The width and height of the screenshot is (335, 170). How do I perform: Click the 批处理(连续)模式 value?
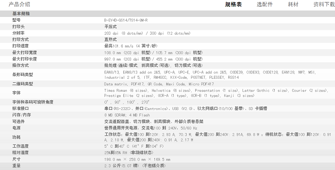[x=154, y=65]
